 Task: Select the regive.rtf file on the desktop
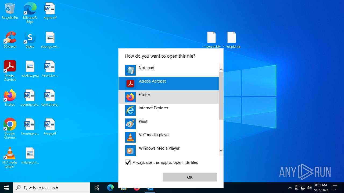pyautogui.click(x=50, y=11)
